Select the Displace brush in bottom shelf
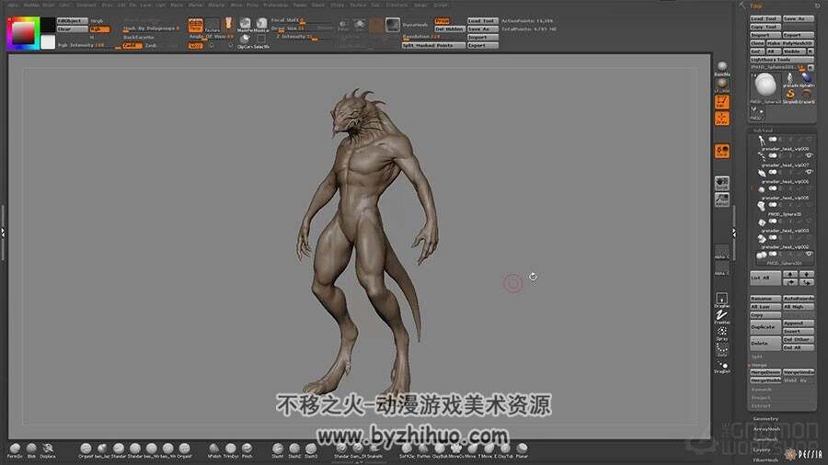Viewport: 828px width, 465px height. tap(48, 449)
